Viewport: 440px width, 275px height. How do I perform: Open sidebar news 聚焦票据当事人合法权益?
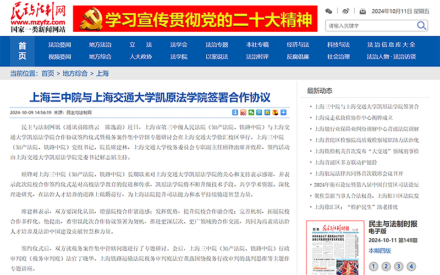click(366, 196)
